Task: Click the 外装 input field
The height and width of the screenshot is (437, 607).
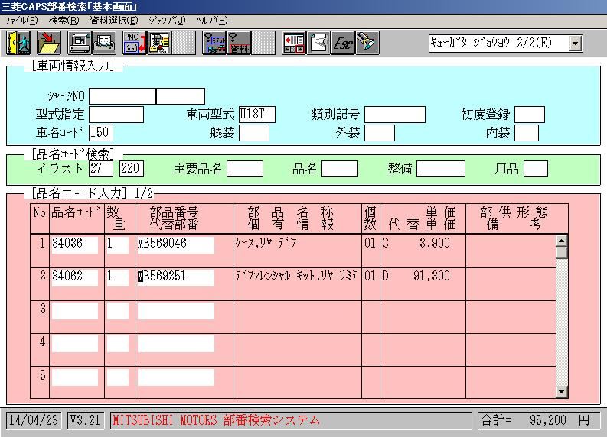Action: point(380,133)
